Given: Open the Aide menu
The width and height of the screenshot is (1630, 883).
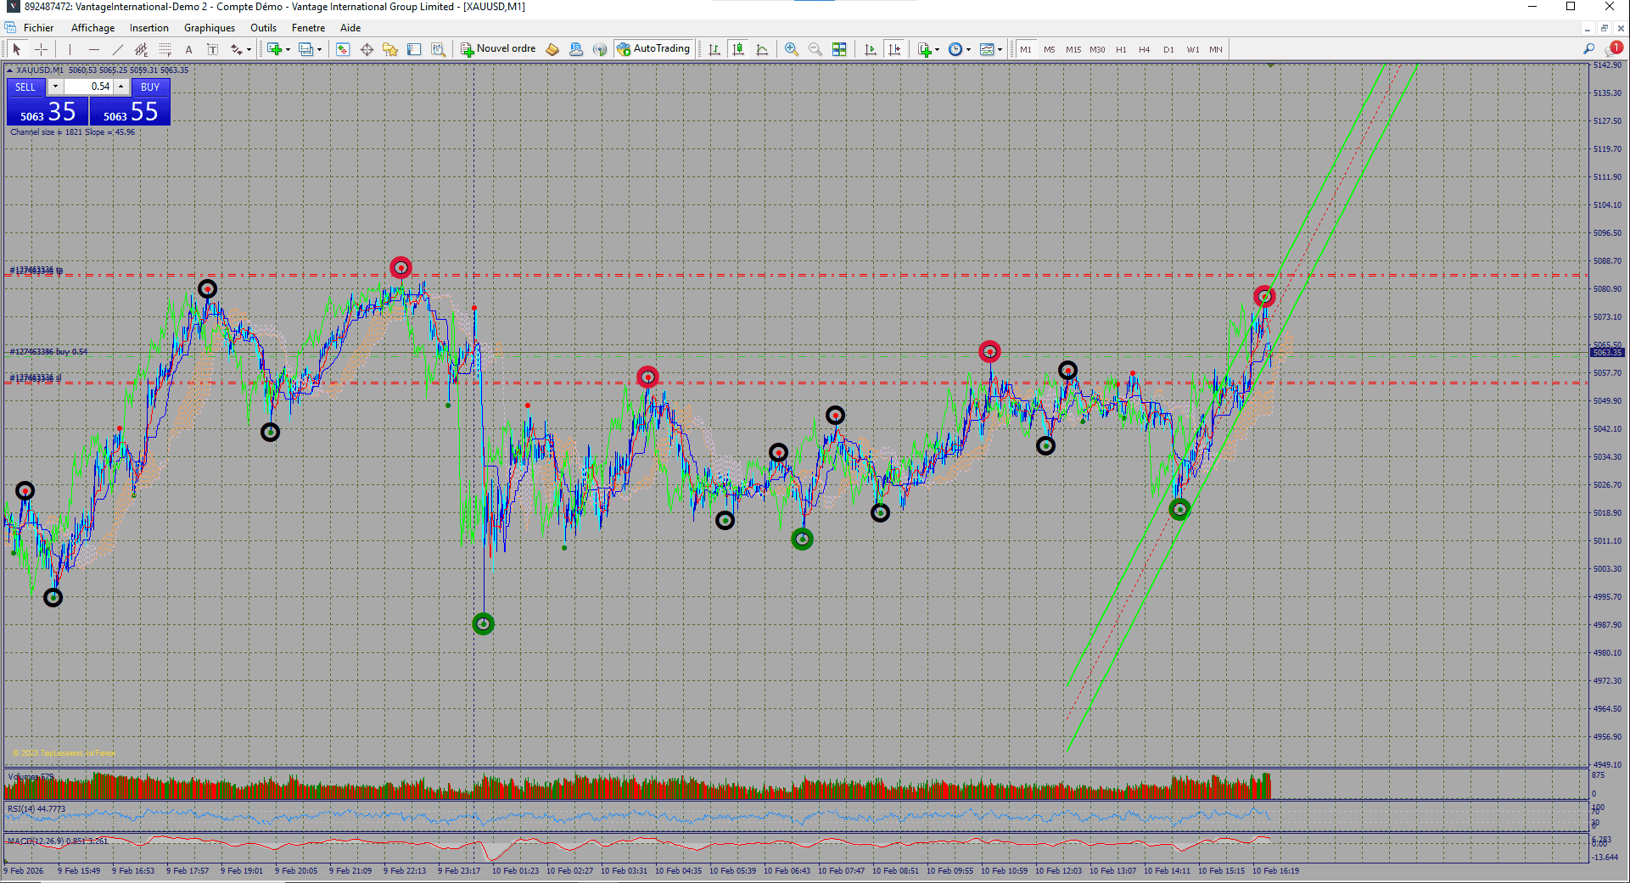Looking at the screenshot, I should pos(350,28).
